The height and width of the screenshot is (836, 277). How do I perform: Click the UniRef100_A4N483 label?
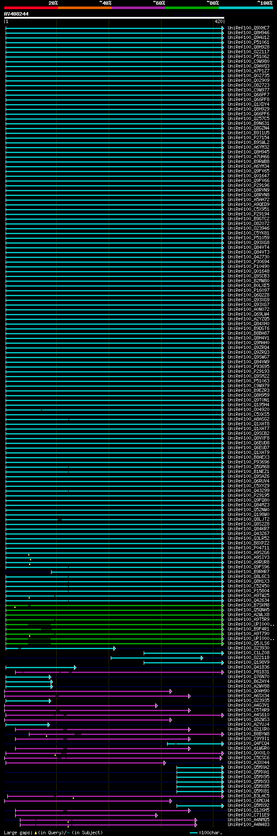[248, 825]
